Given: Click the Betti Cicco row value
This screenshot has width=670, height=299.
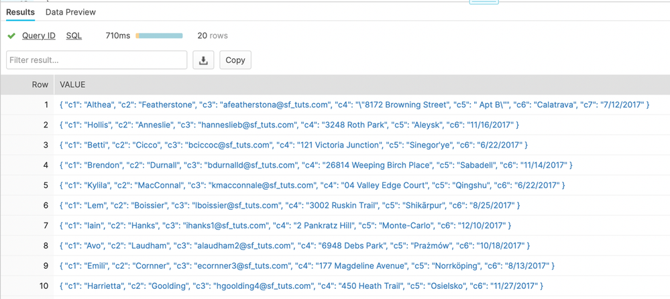Looking at the screenshot, I should point(294,145).
